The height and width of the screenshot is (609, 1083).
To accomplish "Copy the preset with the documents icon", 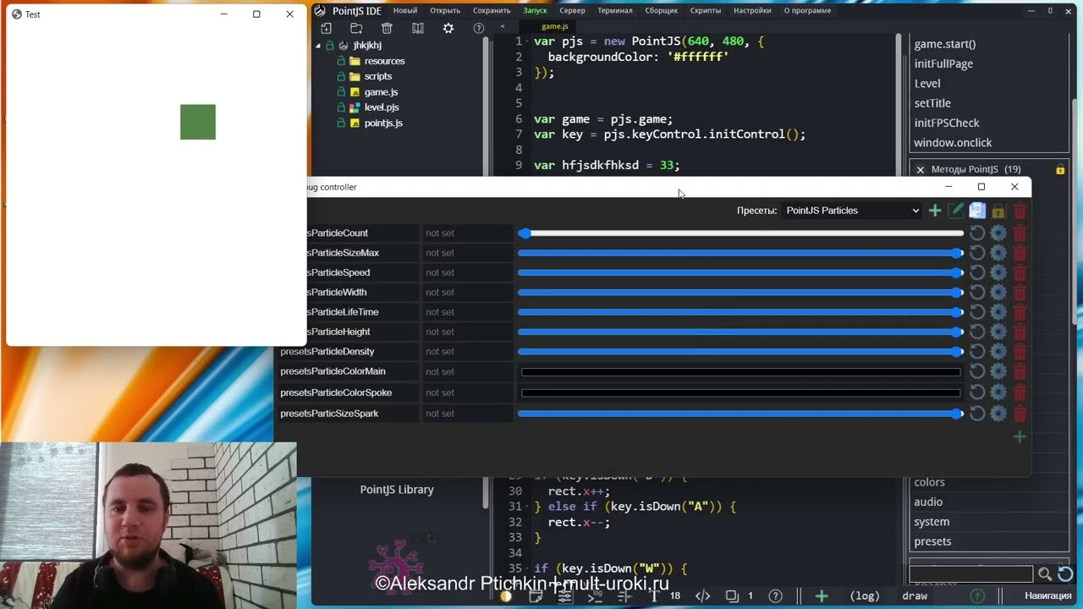I will click(977, 211).
